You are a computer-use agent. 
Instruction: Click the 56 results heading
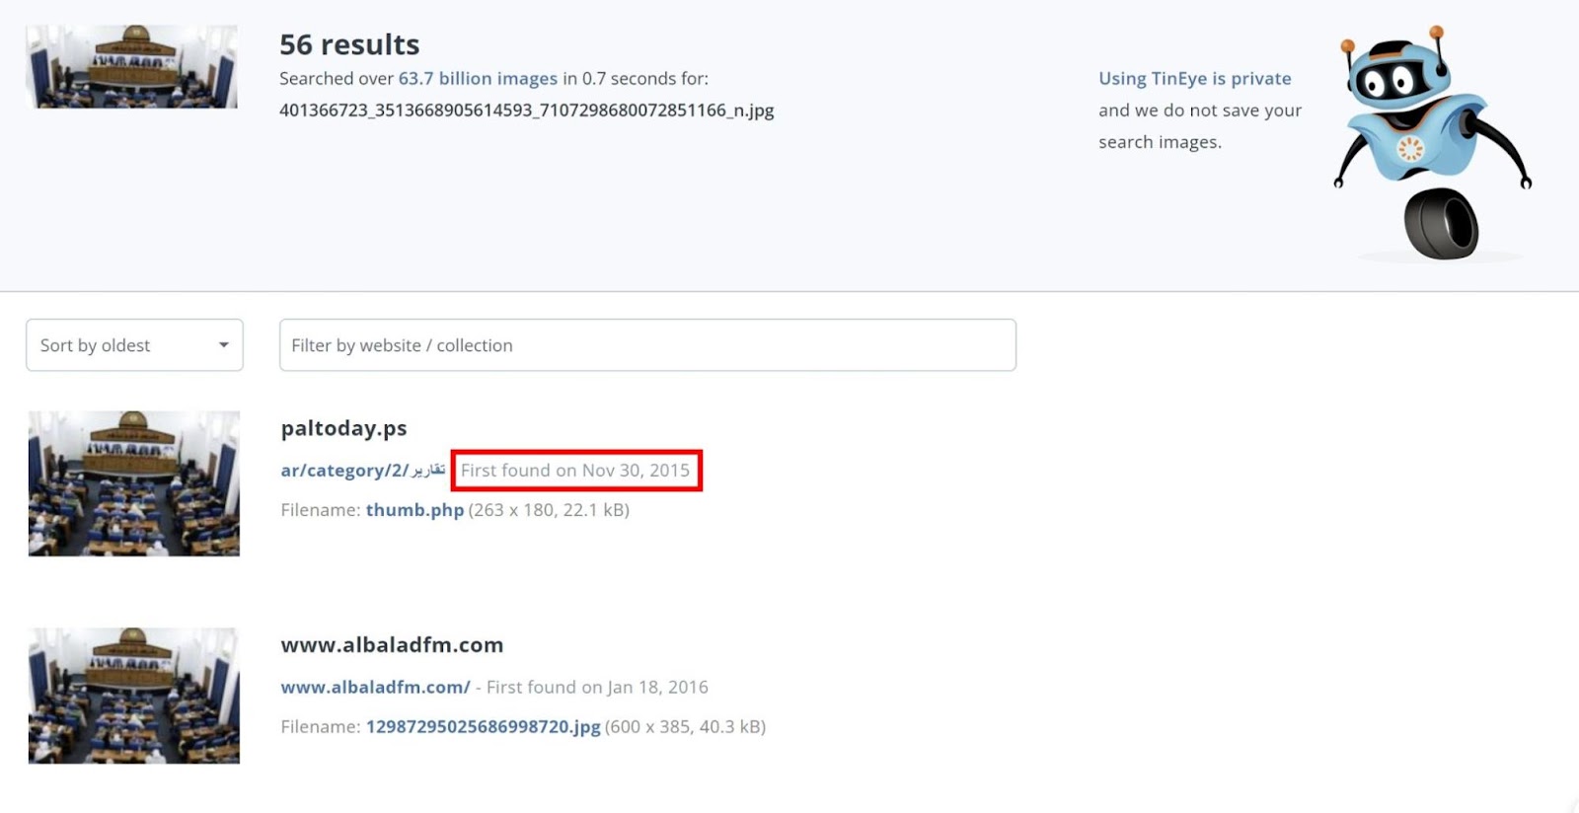[349, 44]
